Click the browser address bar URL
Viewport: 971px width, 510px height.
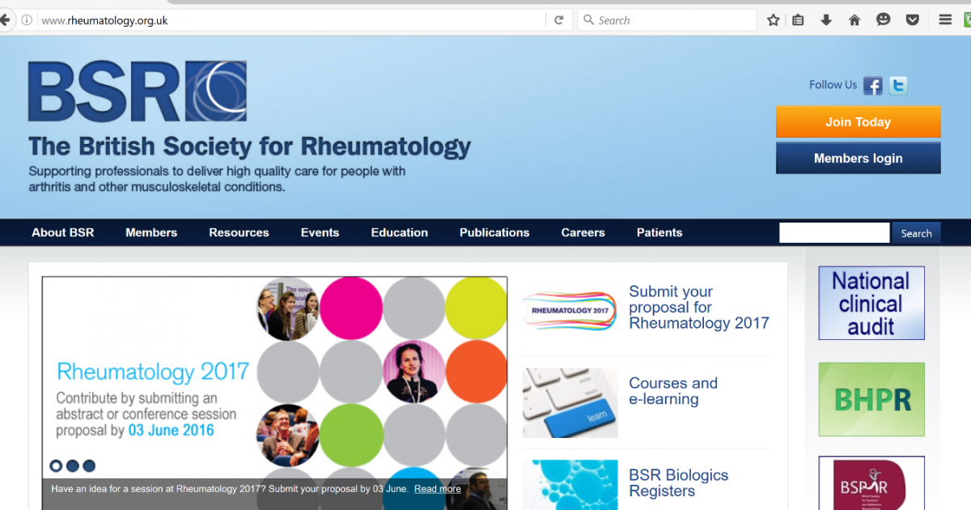pyautogui.click(x=104, y=20)
